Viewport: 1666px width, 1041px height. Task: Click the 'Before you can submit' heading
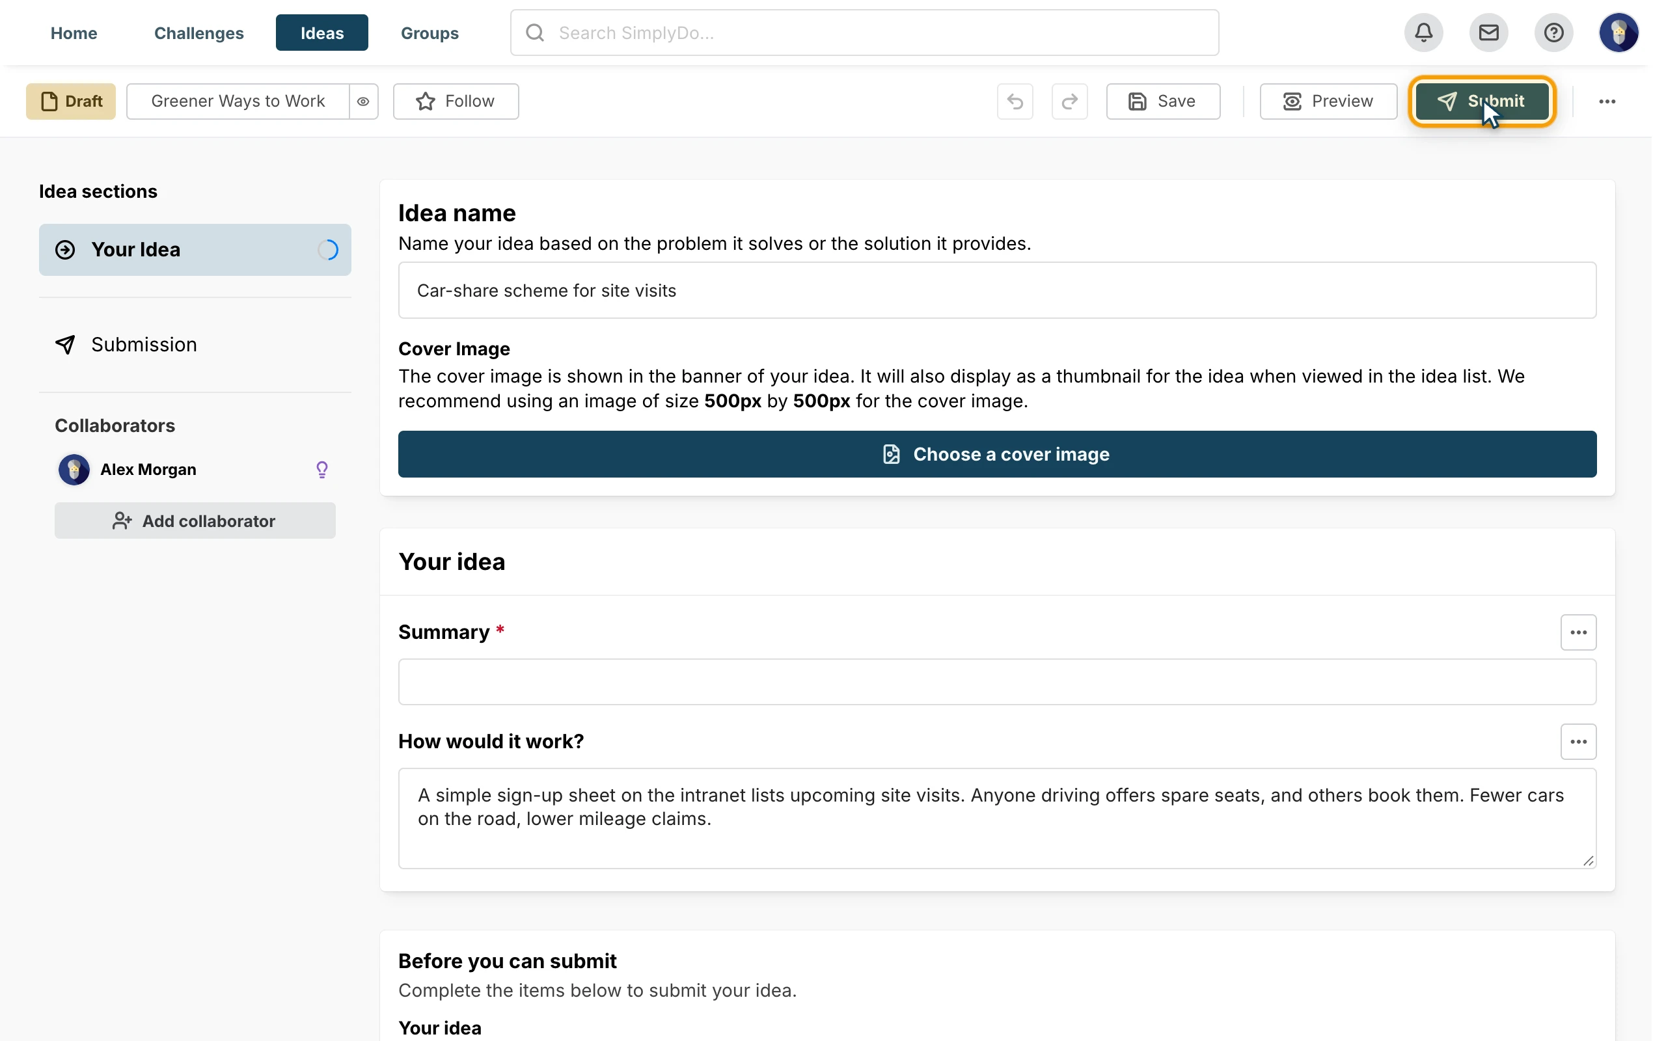(x=508, y=960)
